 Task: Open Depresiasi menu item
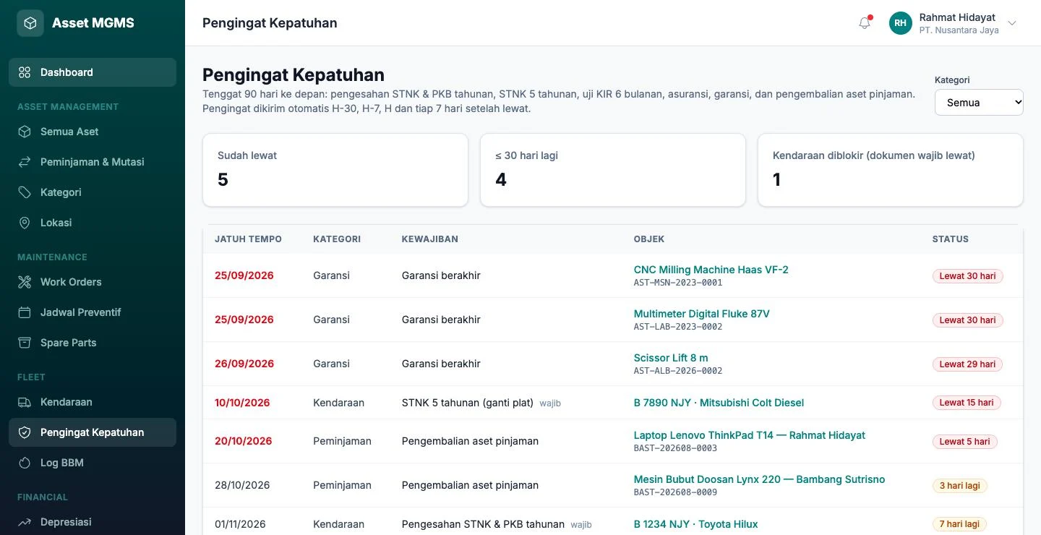pos(93,522)
